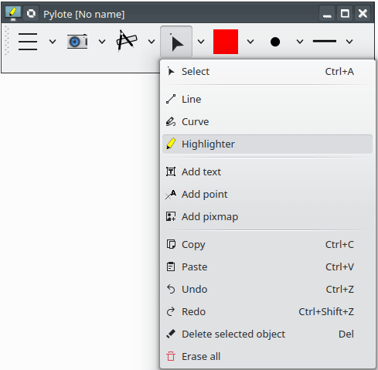Click the toolbar drag handle dots
Screen dimensions: 378x370
coord(7,41)
